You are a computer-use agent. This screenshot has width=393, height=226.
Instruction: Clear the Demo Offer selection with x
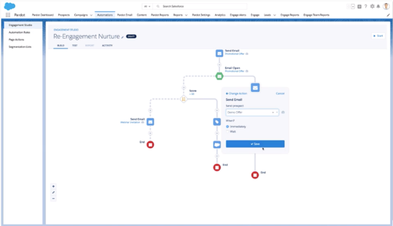click(x=273, y=112)
